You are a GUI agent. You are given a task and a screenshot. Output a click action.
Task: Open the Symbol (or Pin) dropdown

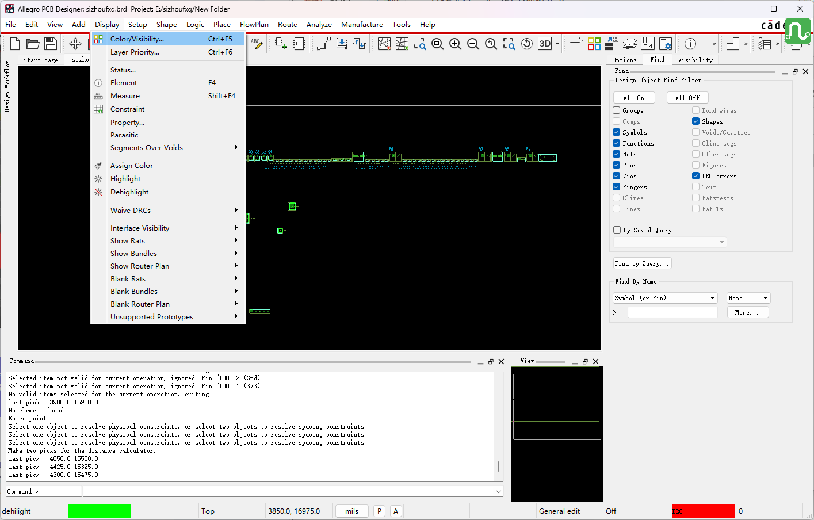(x=665, y=298)
